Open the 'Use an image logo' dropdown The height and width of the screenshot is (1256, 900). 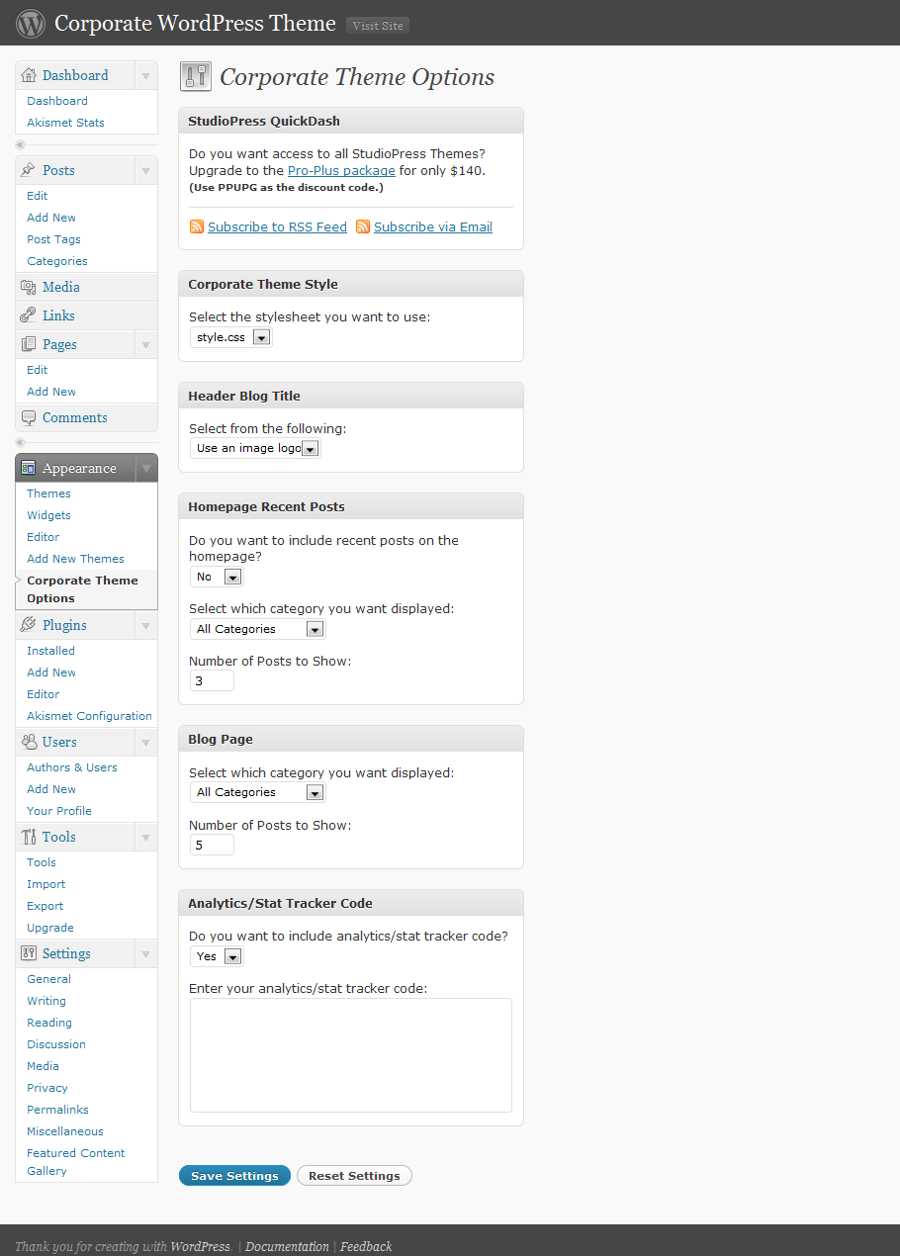(x=255, y=448)
